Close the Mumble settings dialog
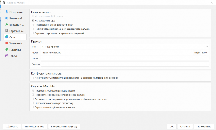Viewport: 216px width, 130px height. [212, 3]
